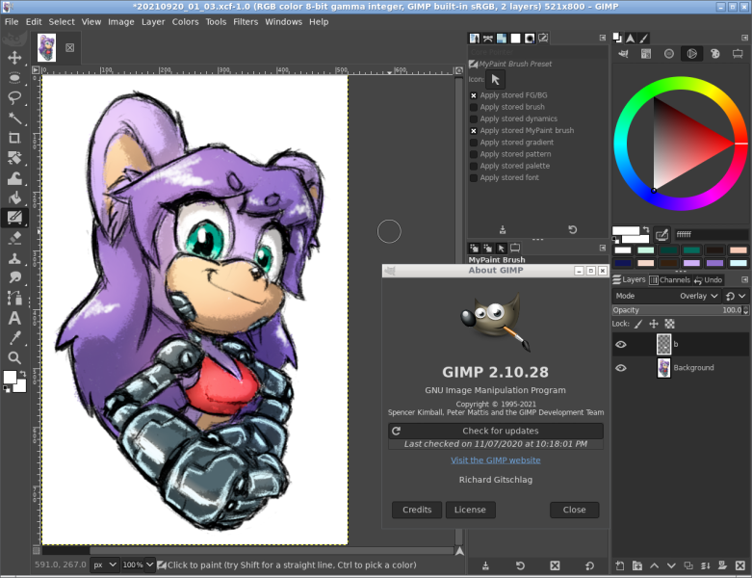
Task: Select the Zoom magnifier tool
Action: 14,357
